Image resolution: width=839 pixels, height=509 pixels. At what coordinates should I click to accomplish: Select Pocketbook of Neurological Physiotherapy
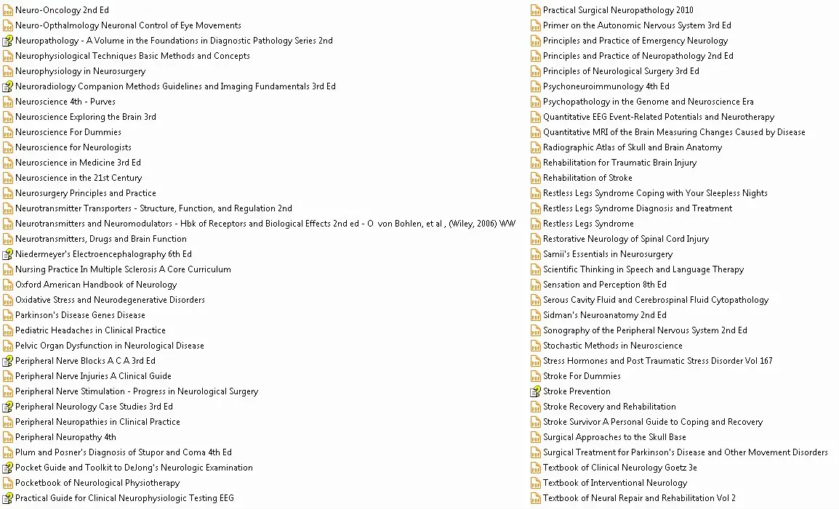point(97,483)
